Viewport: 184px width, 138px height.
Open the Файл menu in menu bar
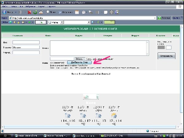[x=5, y=6]
